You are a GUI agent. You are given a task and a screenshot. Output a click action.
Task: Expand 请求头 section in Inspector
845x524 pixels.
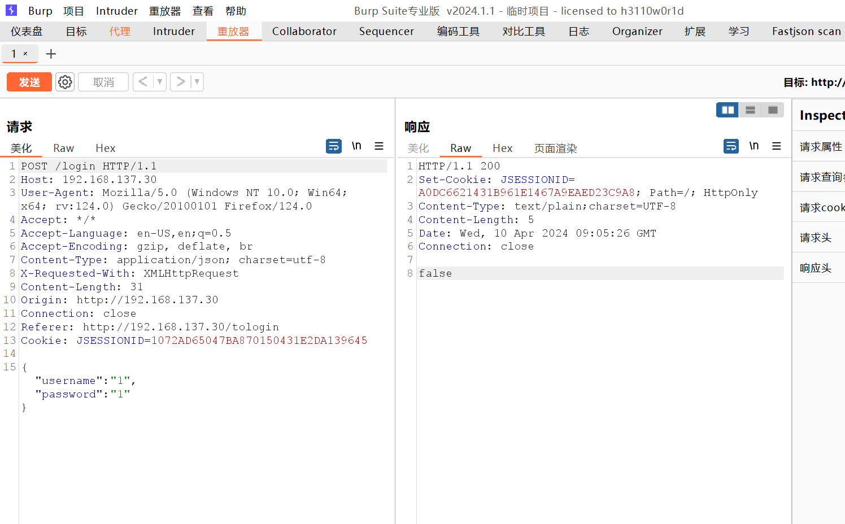click(820, 238)
